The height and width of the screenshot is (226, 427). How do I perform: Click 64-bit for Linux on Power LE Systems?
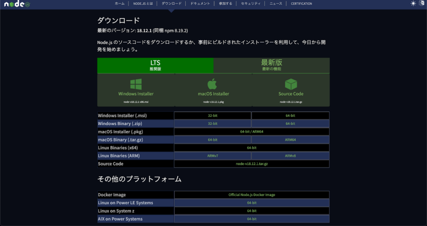pyautogui.click(x=252, y=203)
